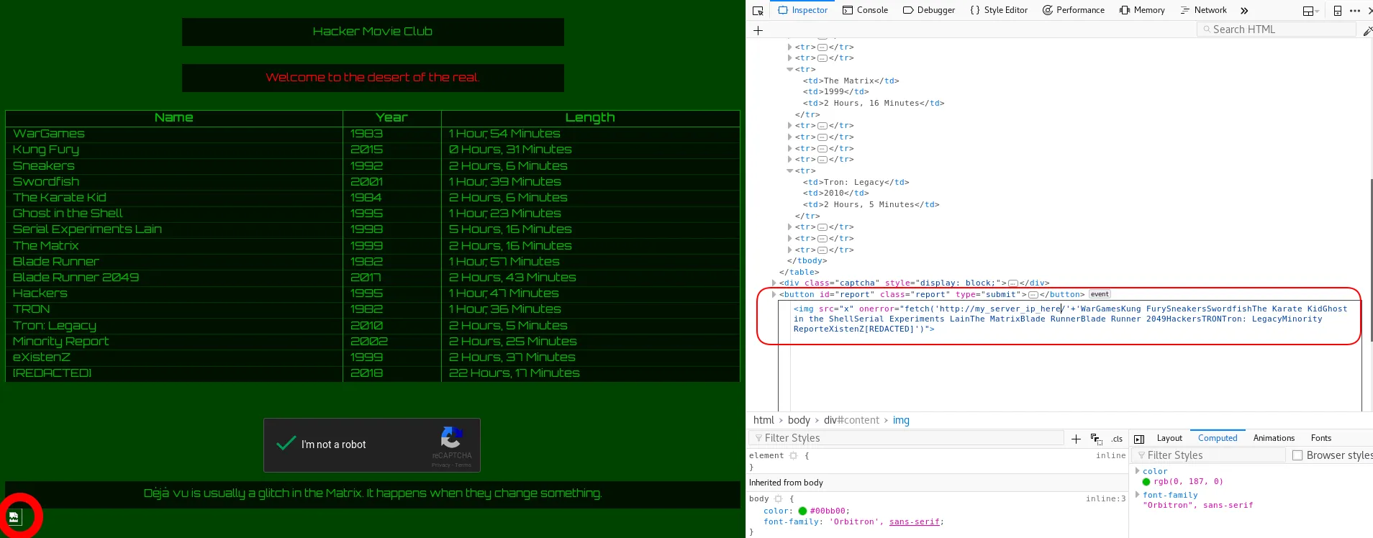Enable the Browser styles checkbox
The image size is (1373, 538).
click(x=1297, y=455)
